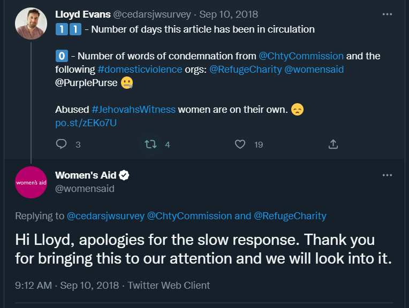Click @cedarsjwsurvey in the Replying to line
Screen dimensions: 409x308
tap(105, 216)
